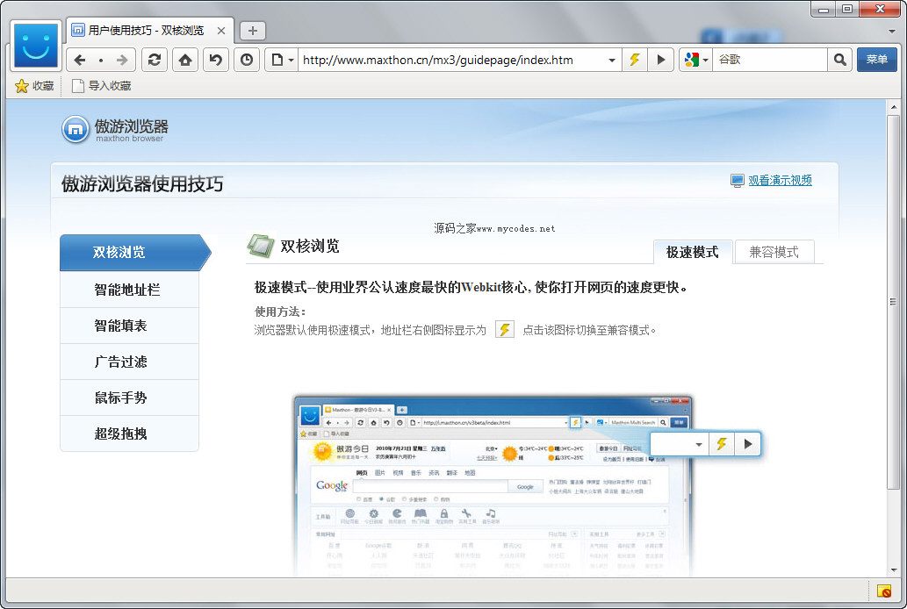Click the scrollbar down arrow
907x609 pixels.
point(894,570)
